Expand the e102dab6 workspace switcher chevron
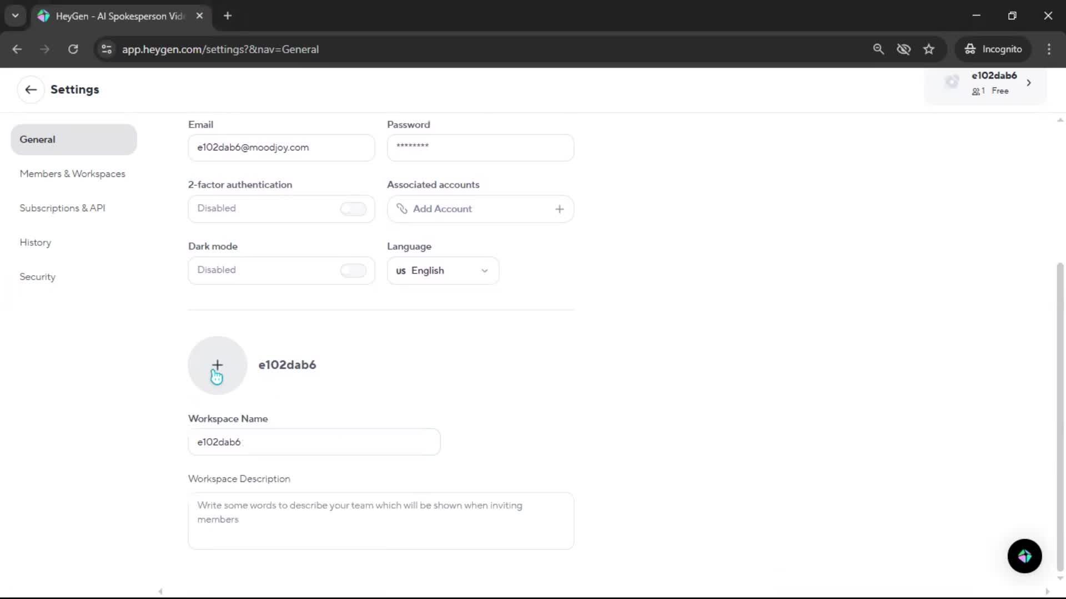 1029,83
